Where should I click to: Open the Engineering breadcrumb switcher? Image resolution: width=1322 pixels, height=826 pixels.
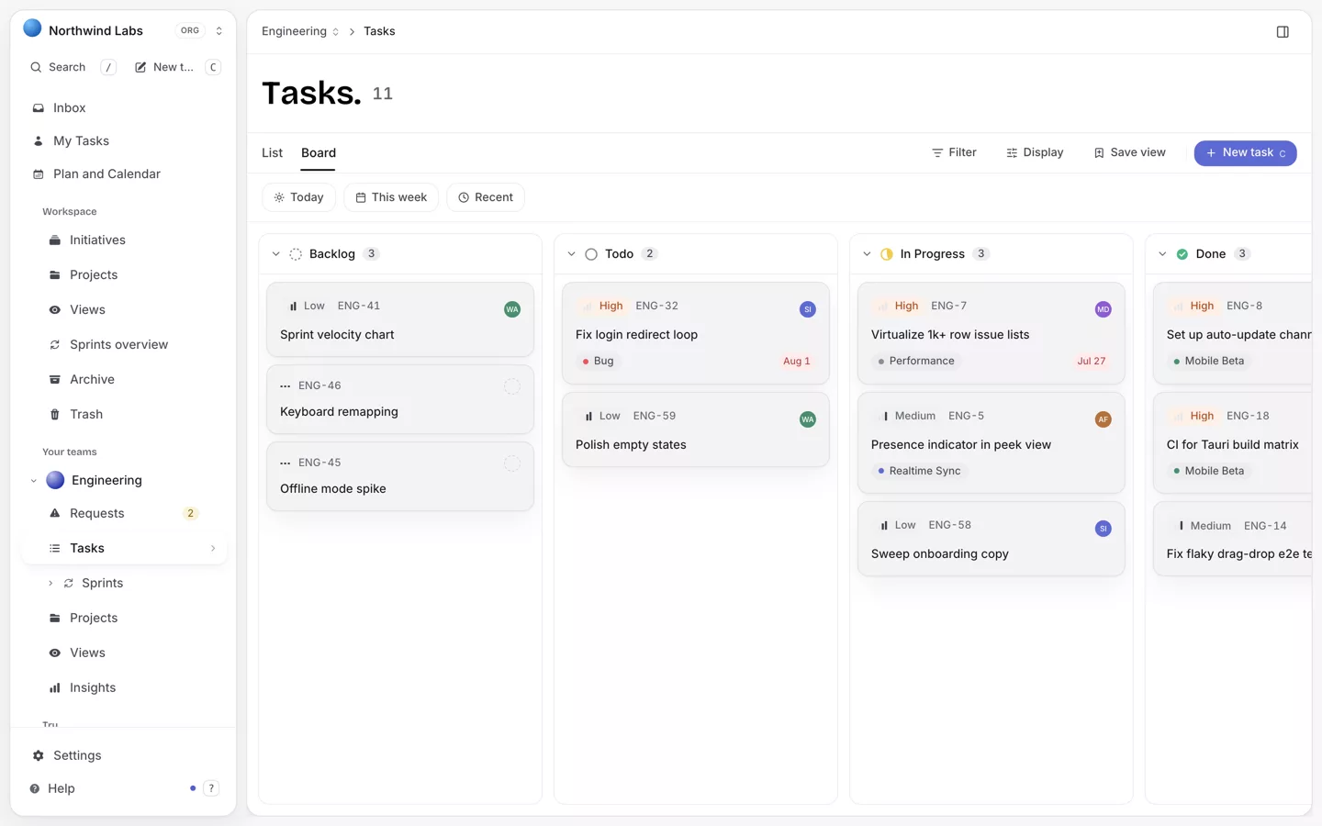pos(336,32)
